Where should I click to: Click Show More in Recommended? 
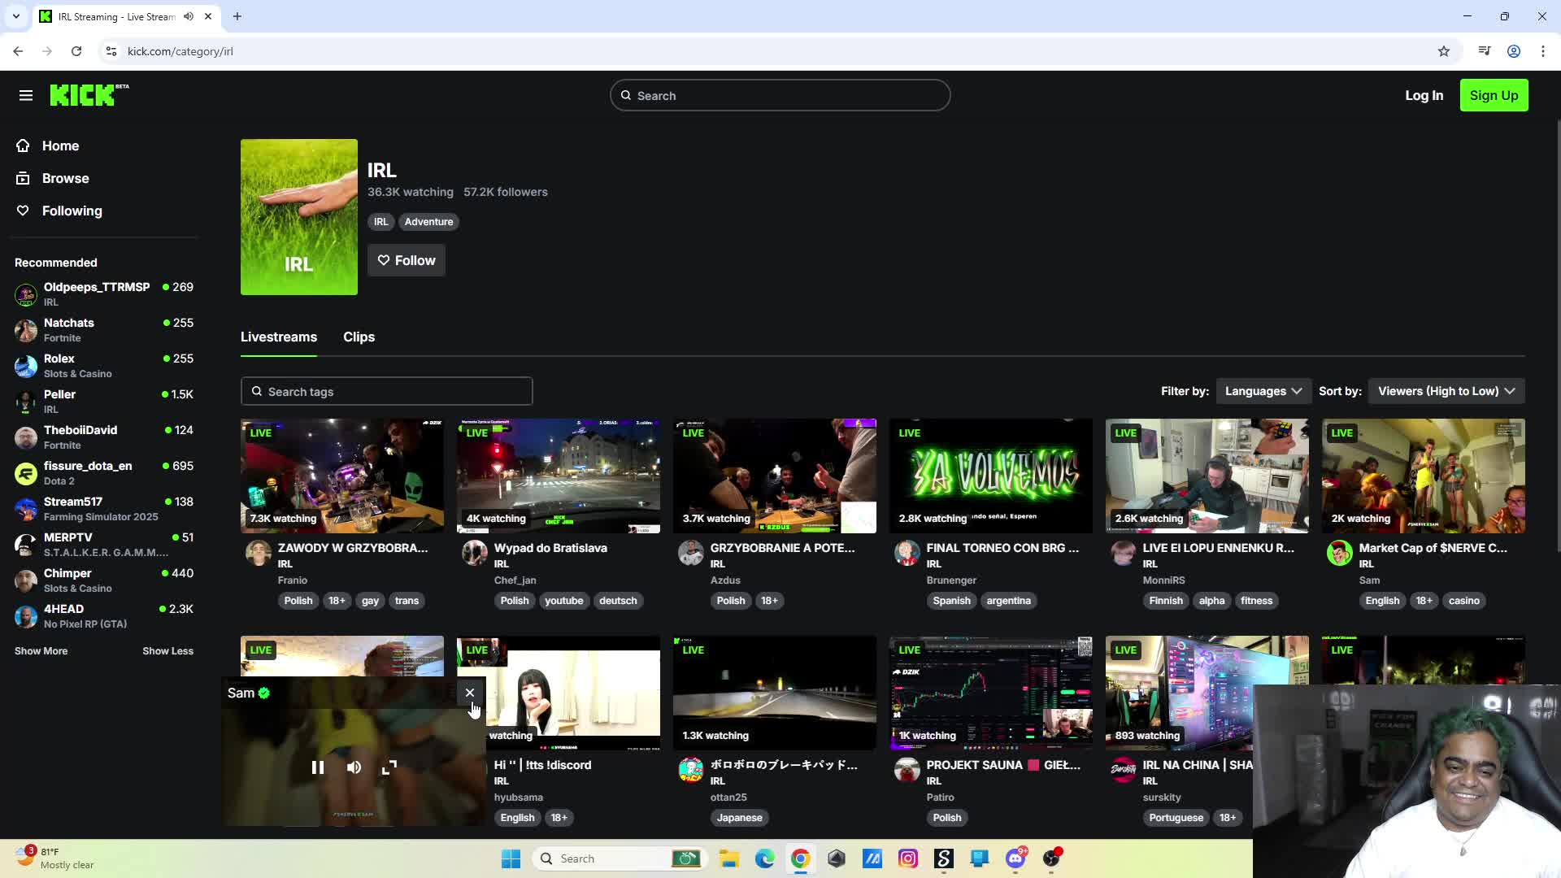[41, 651]
